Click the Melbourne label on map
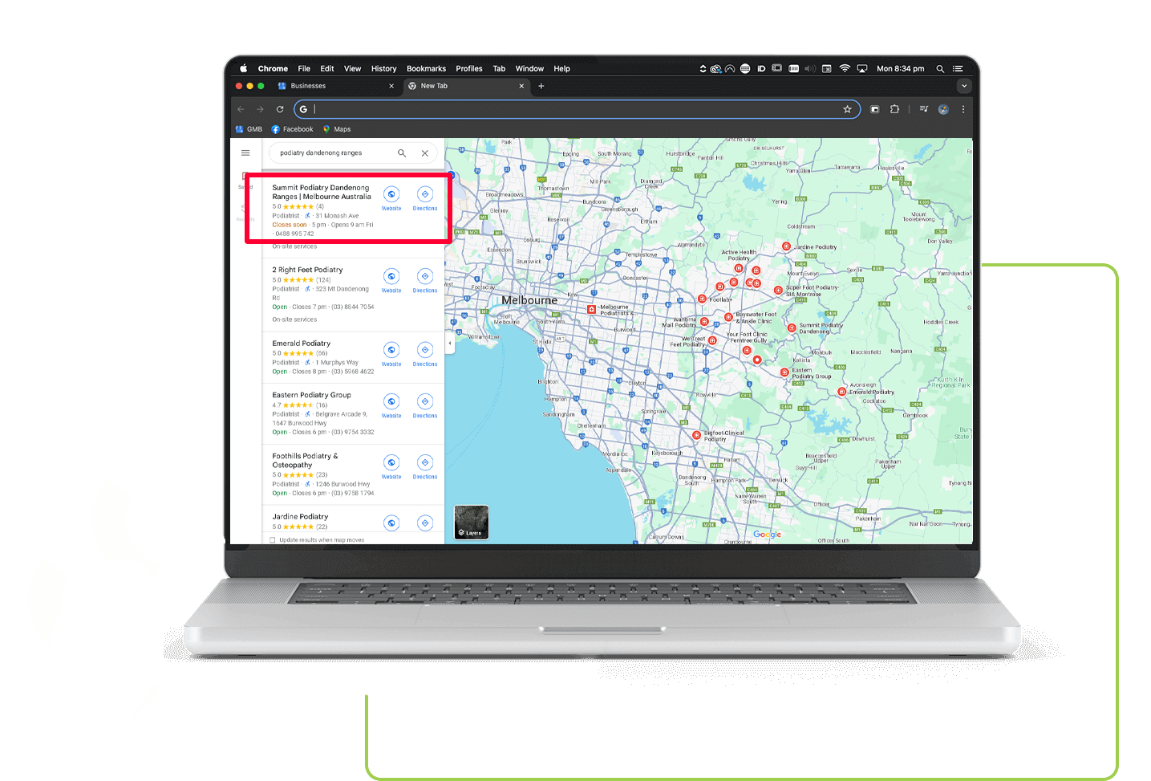1151x781 pixels. (x=529, y=300)
